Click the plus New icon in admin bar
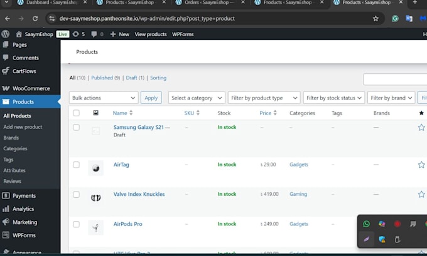 (113, 34)
